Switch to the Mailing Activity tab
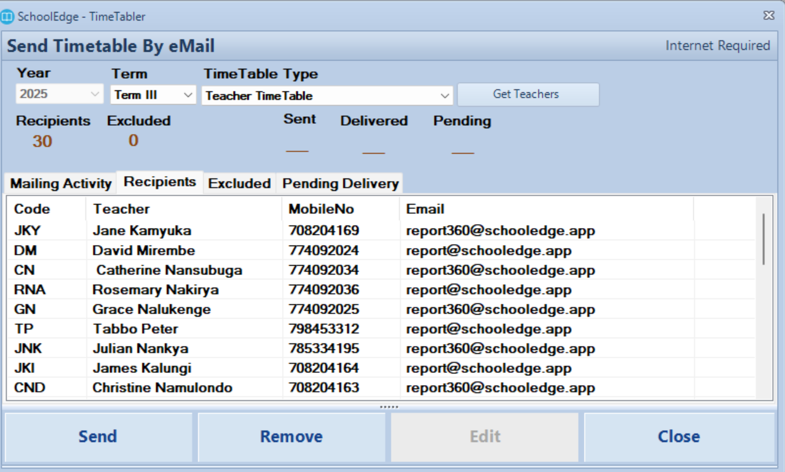Image resolution: width=785 pixels, height=472 pixels. (x=61, y=183)
